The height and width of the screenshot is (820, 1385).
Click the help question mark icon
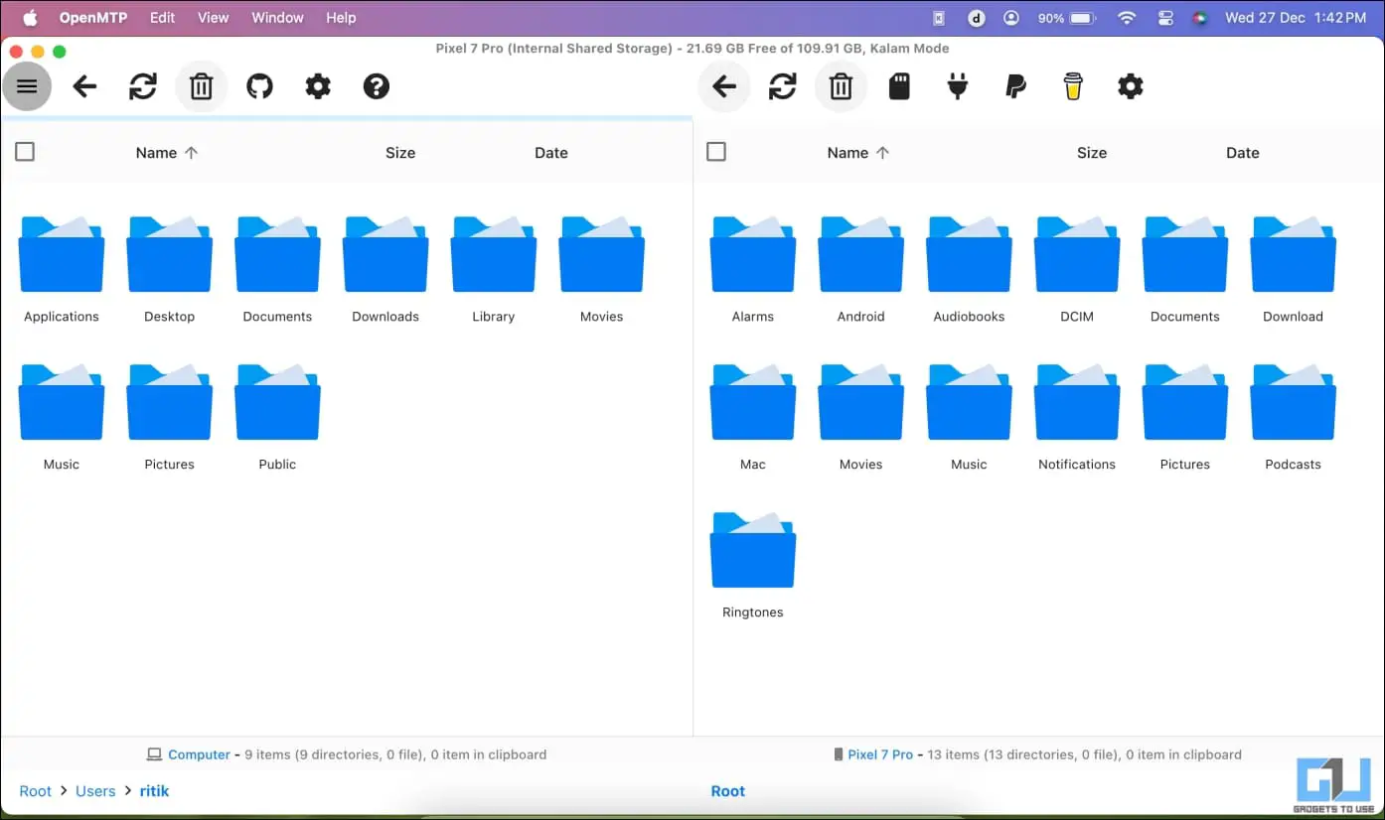point(377,86)
